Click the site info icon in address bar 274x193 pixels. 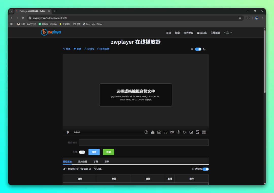[x=30, y=18]
